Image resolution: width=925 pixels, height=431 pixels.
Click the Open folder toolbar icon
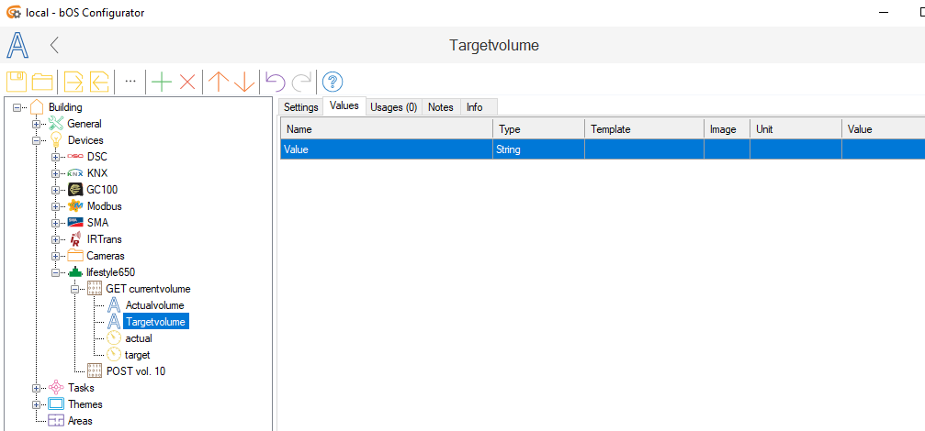pos(42,82)
